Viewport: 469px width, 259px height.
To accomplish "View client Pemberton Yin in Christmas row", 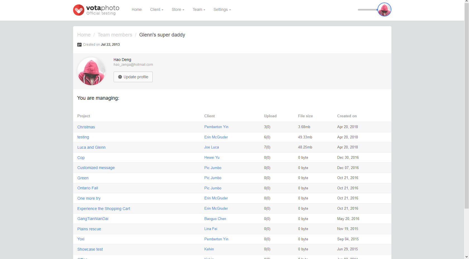I will 216,127.
